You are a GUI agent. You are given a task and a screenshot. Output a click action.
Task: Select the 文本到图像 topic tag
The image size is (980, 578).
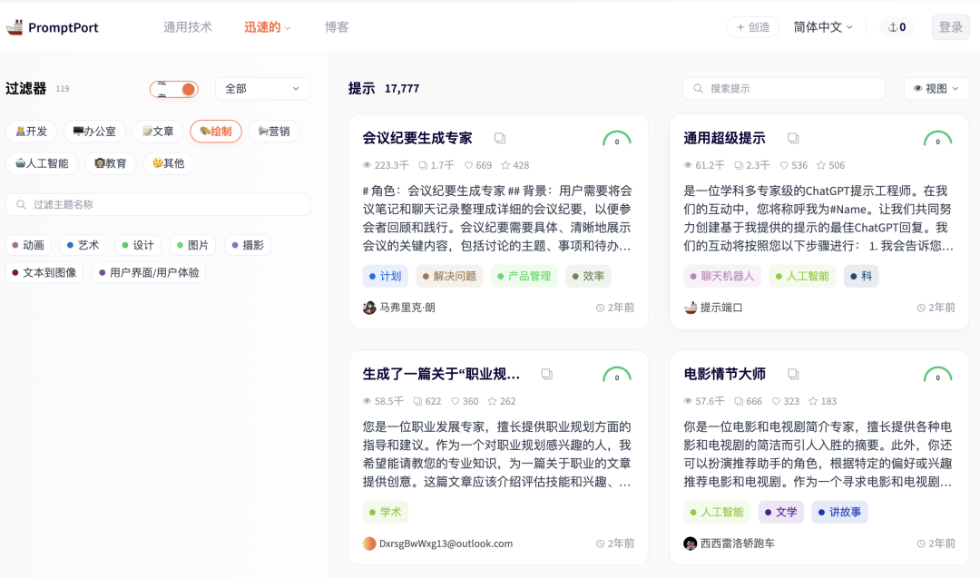click(x=44, y=272)
